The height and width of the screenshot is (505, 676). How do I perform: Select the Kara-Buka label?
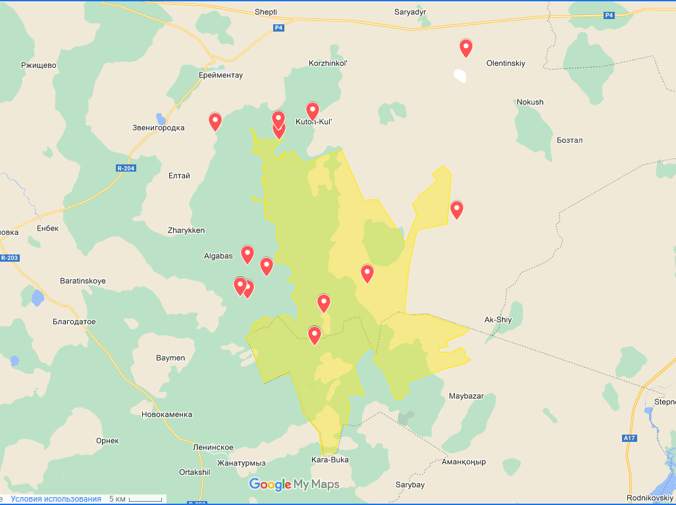coord(330,460)
